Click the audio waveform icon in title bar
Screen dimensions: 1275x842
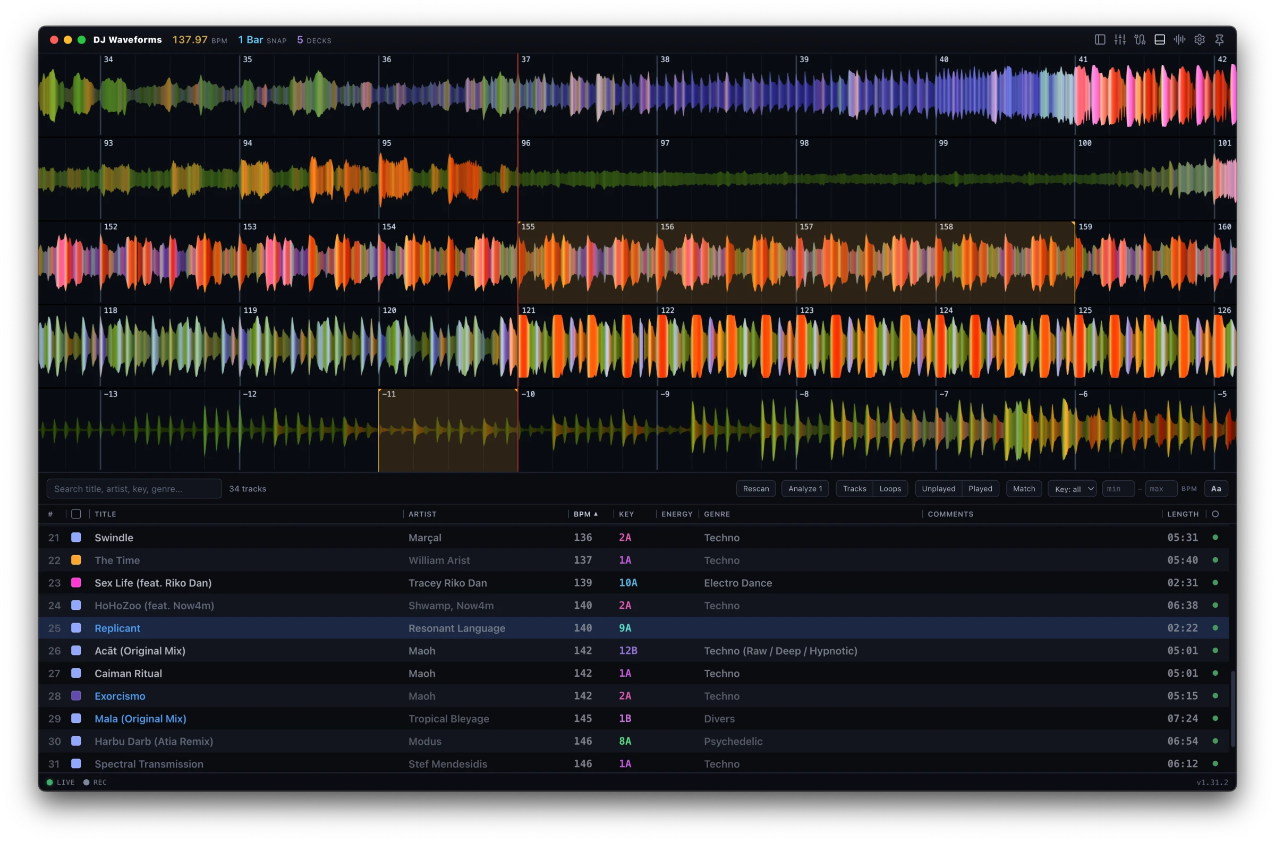click(1179, 40)
